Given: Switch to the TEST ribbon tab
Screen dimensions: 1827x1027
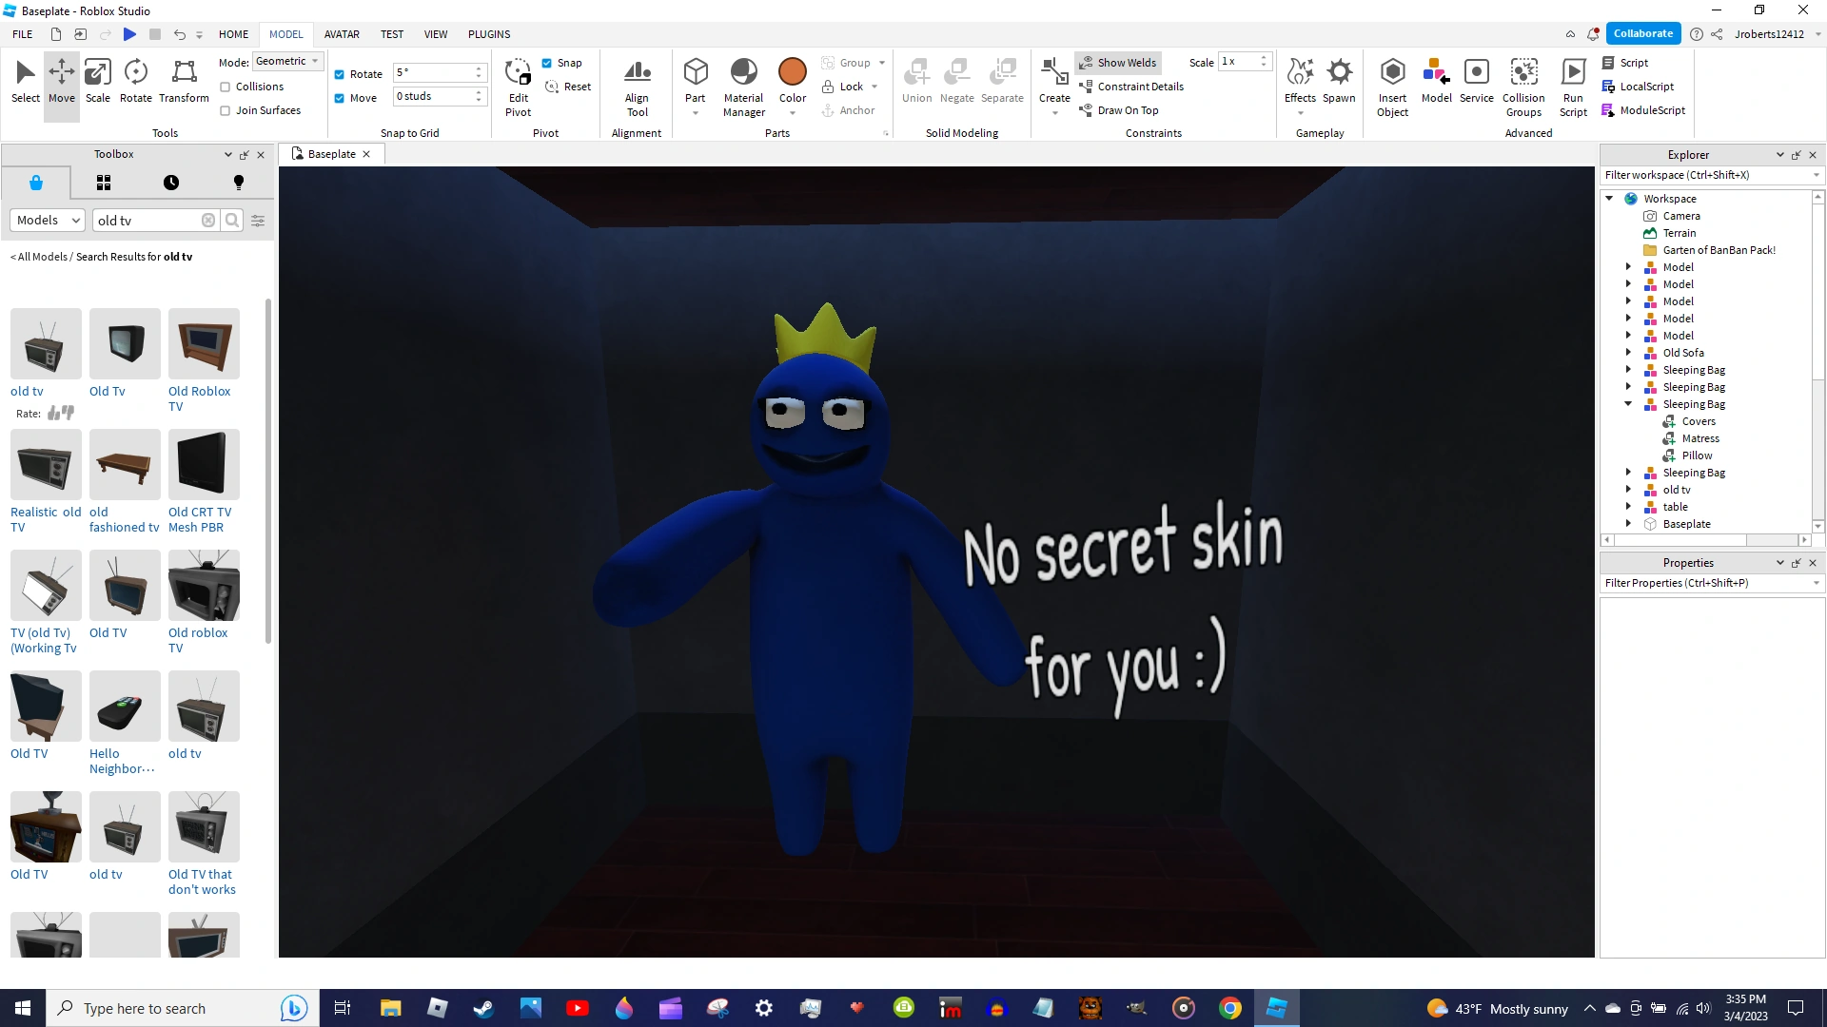Looking at the screenshot, I should [x=391, y=34].
